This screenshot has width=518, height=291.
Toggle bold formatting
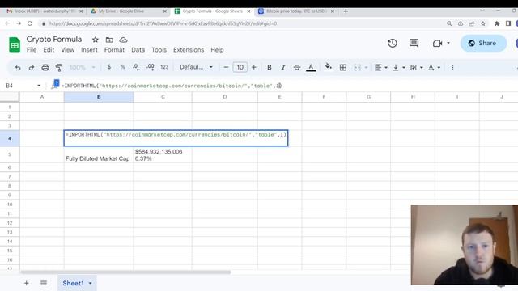click(x=270, y=67)
